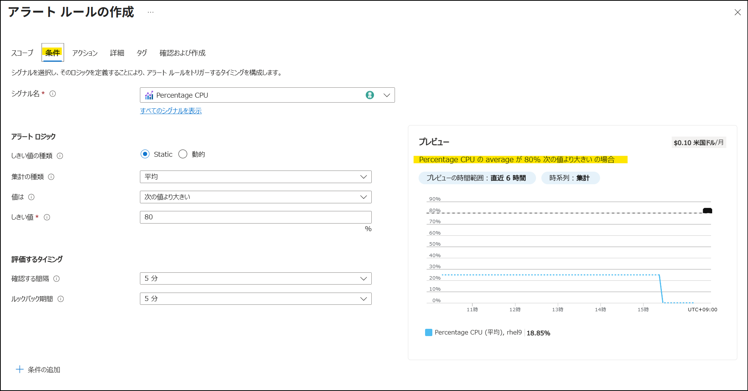
Task: Click the Percentage CPU (平均), rhel9 legend text
Action: pos(478,332)
